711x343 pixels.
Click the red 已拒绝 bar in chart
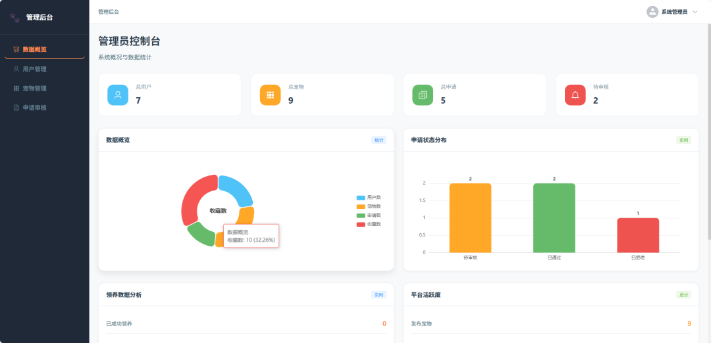(x=638, y=235)
